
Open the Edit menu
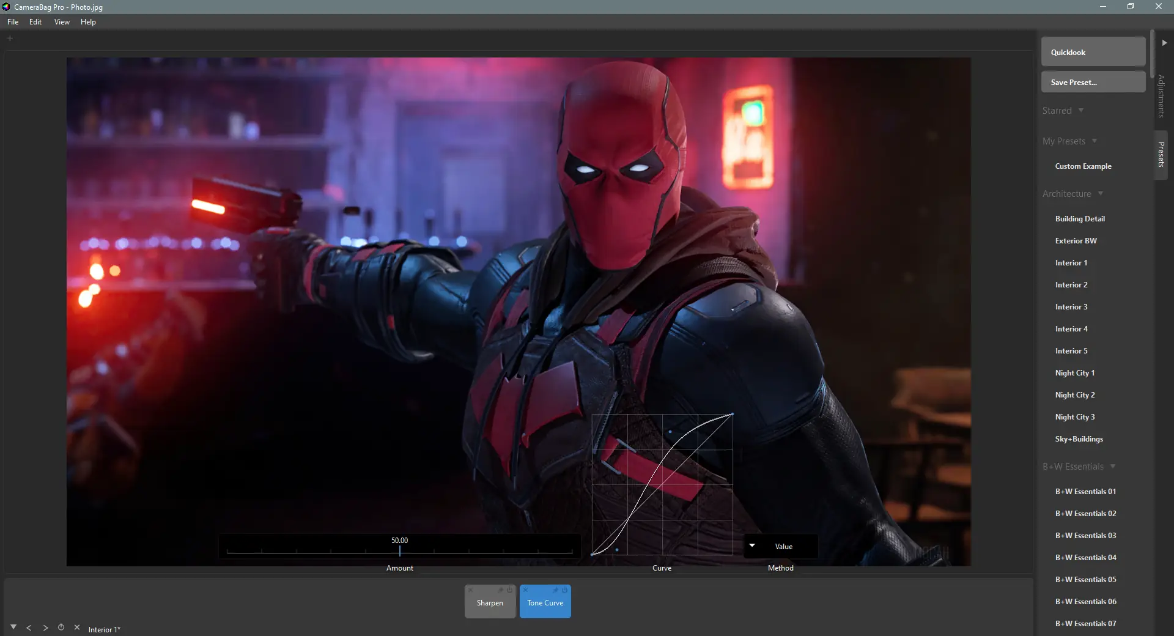35,22
